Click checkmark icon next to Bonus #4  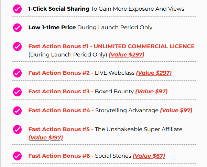tap(17, 111)
